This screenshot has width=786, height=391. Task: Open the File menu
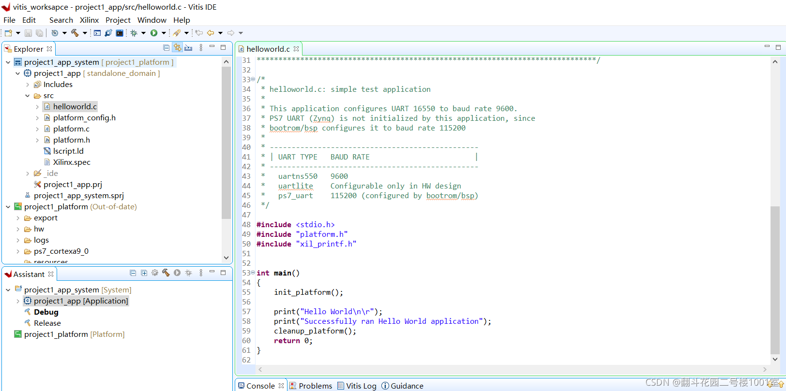(x=9, y=20)
